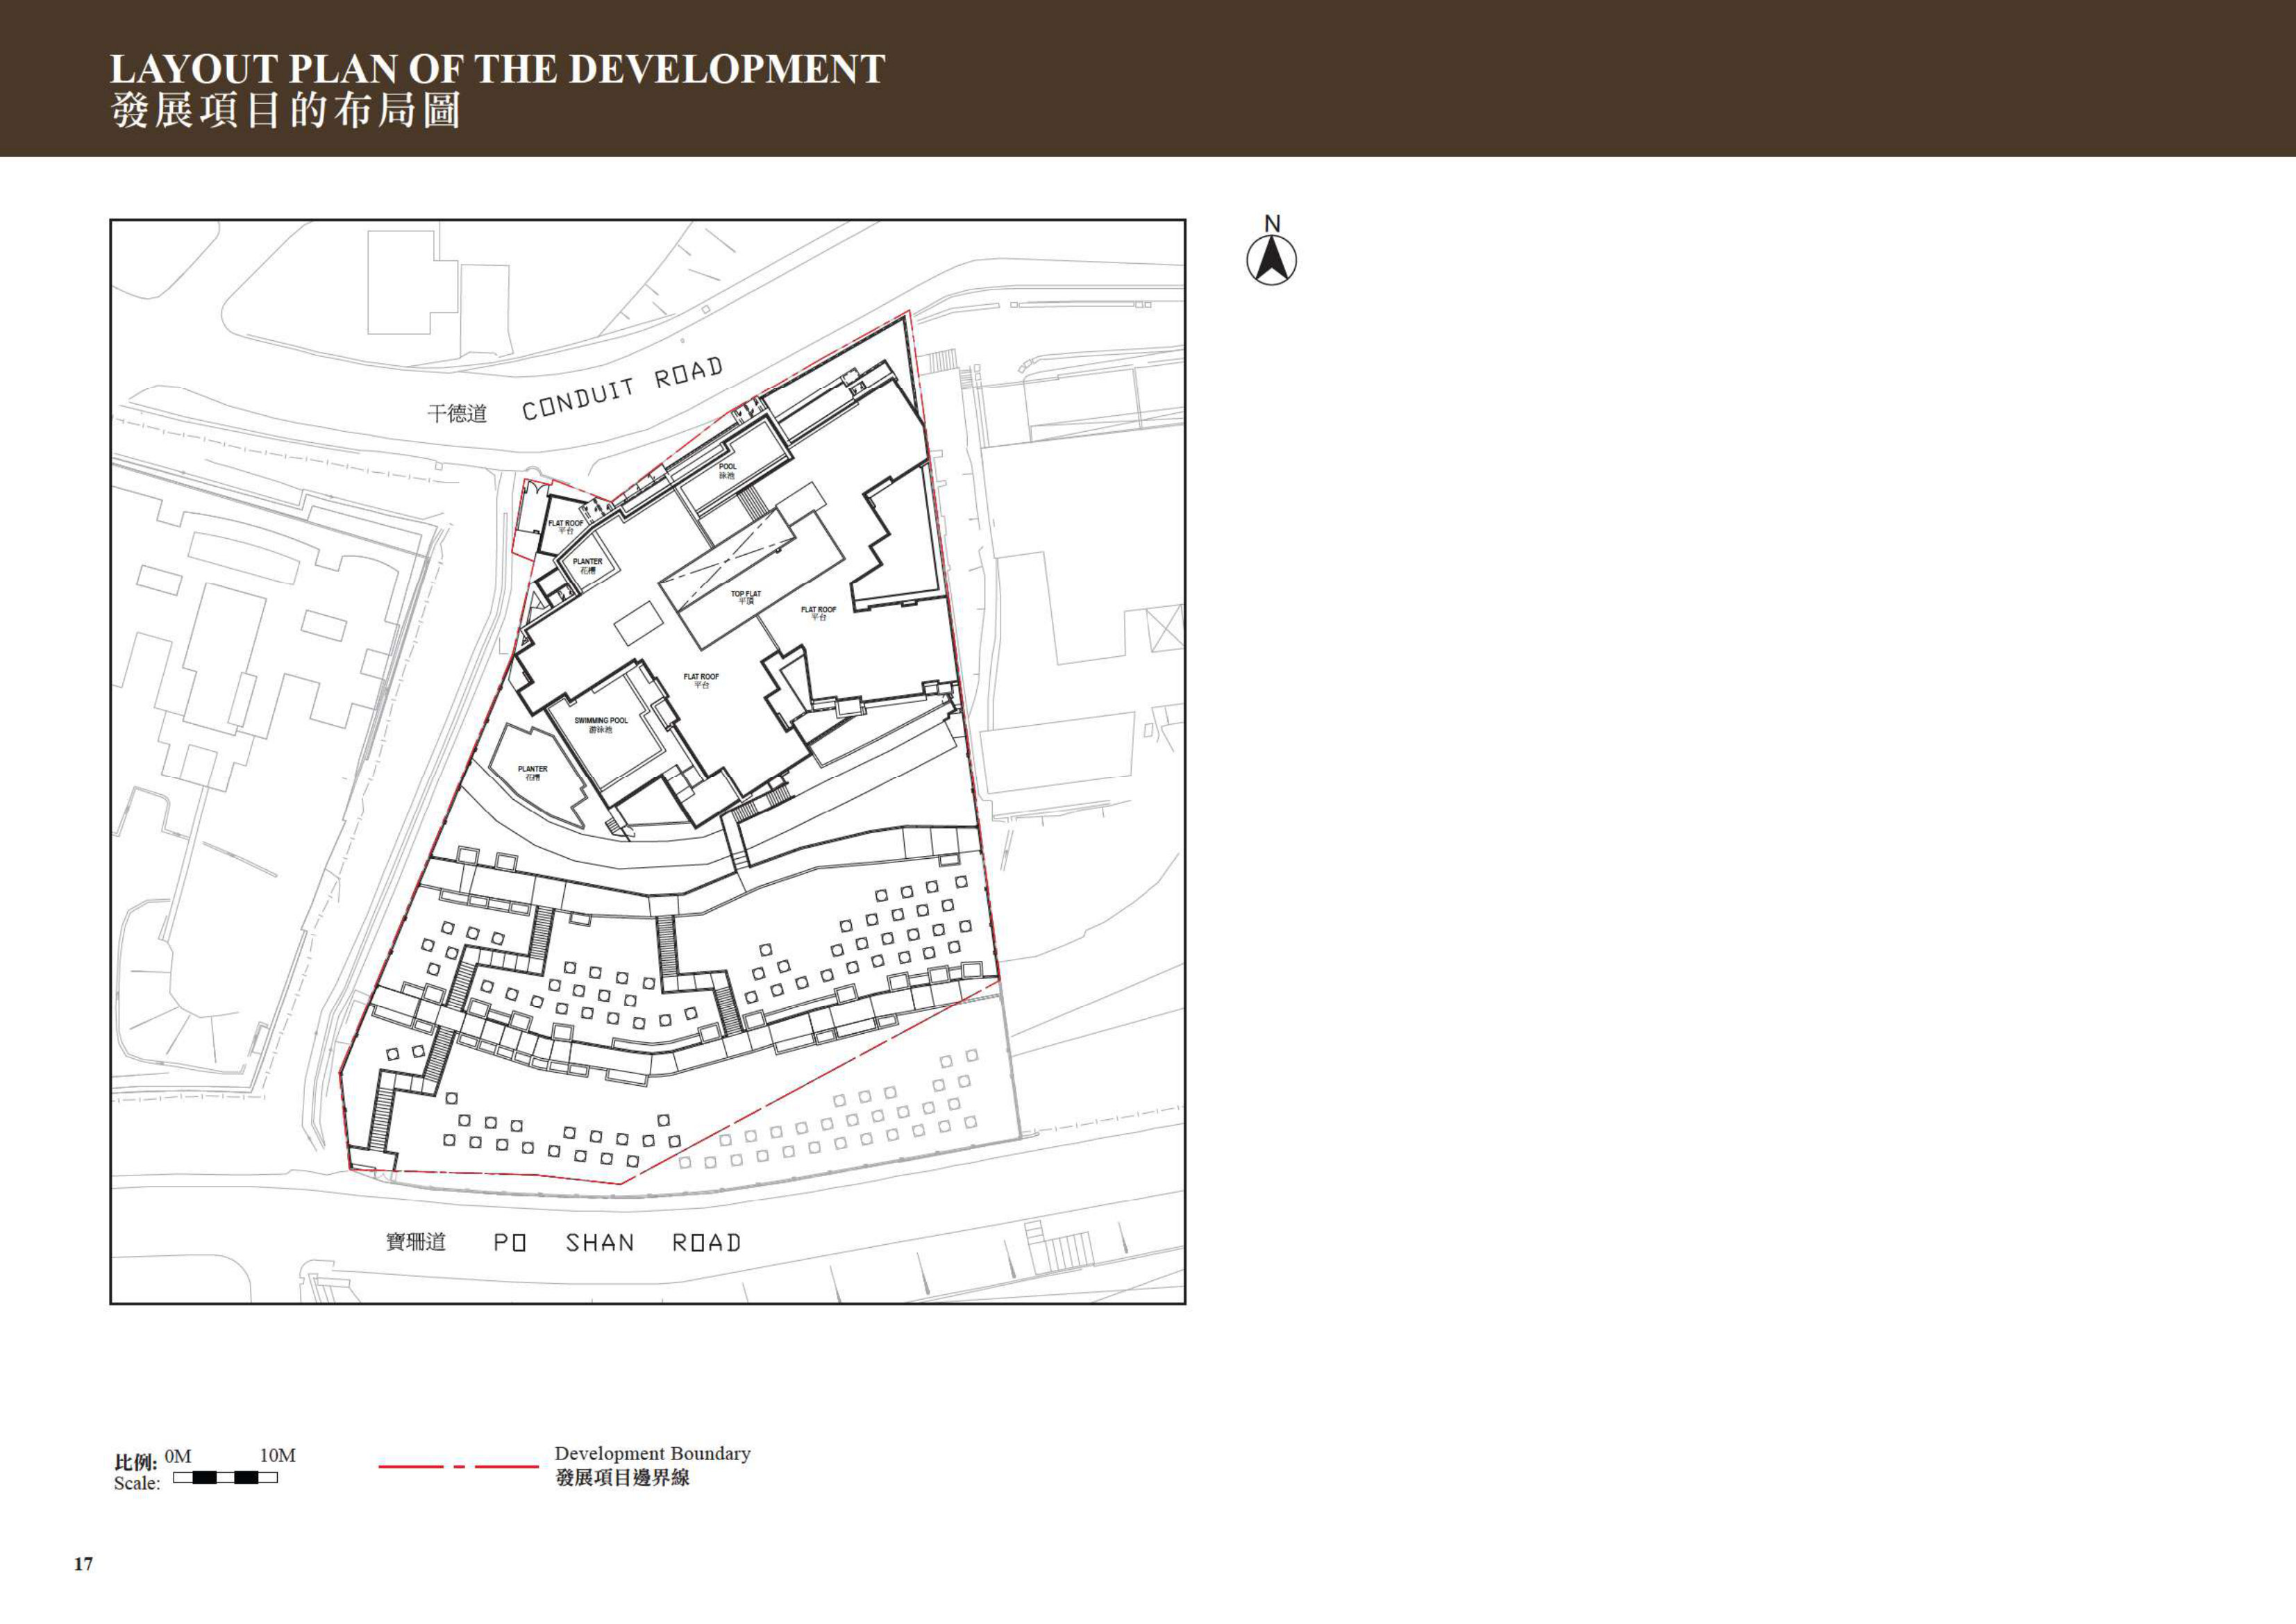Click the 寶珊道 Chinese road label

click(x=416, y=1242)
